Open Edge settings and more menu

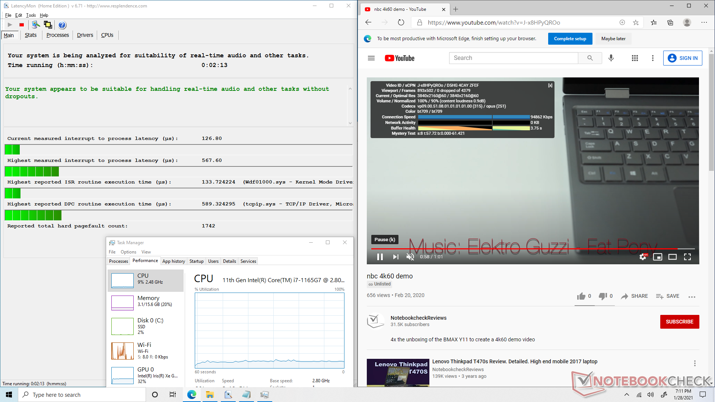704,22
